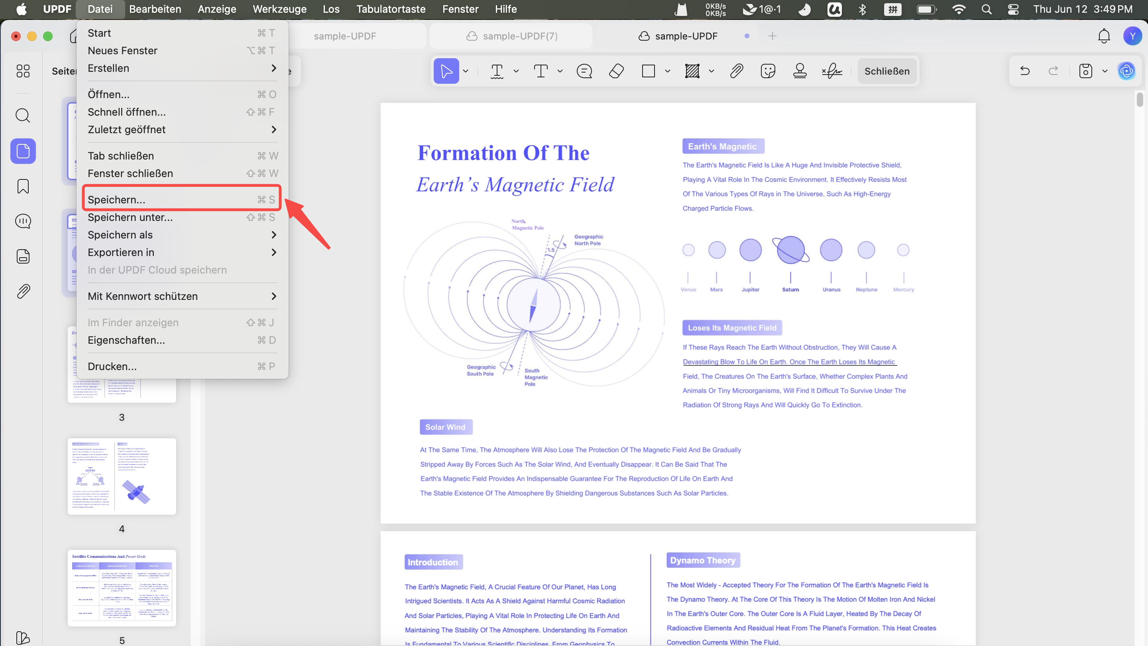The image size is (1148, 646).
Task: Open the comment note tool
Action: pos(584,71)
